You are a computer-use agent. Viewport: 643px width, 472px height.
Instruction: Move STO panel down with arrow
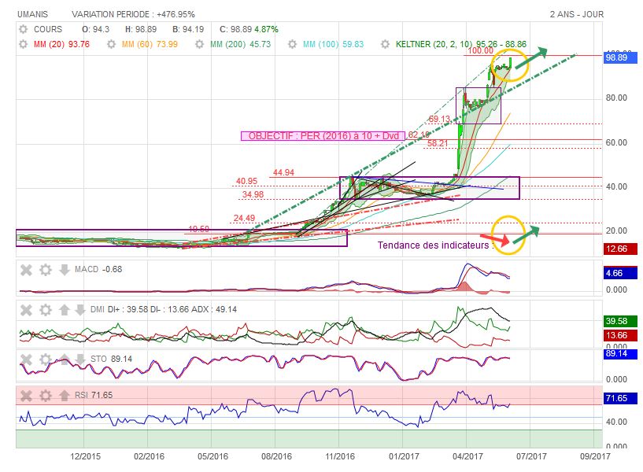click(80, 360)
